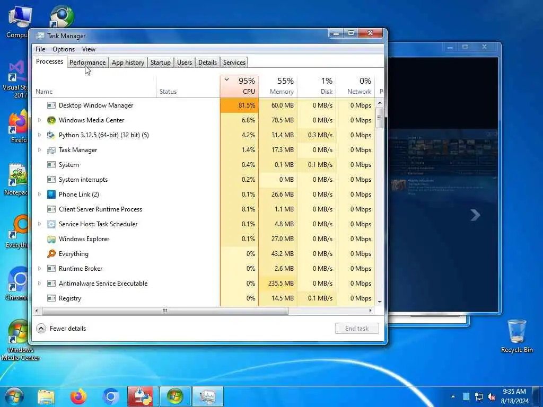543x407 pixels.
Task: Switch to the Users tab
Action: 184,63
